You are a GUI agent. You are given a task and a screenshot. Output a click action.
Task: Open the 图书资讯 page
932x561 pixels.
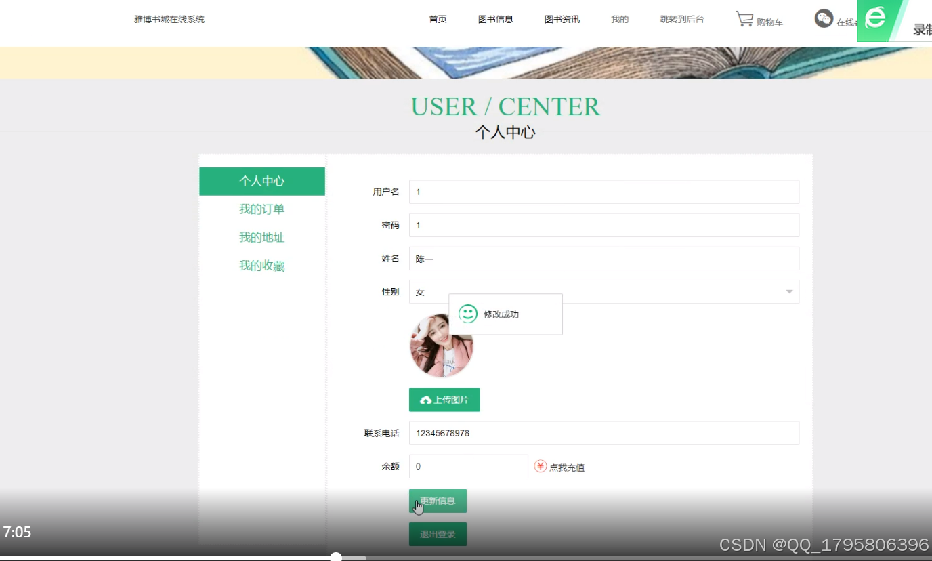[562, 19]
